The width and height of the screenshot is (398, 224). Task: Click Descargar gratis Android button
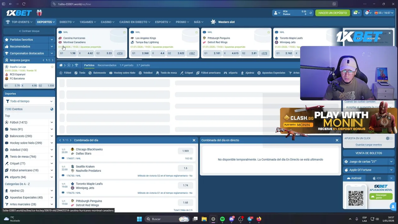[381, 196]
